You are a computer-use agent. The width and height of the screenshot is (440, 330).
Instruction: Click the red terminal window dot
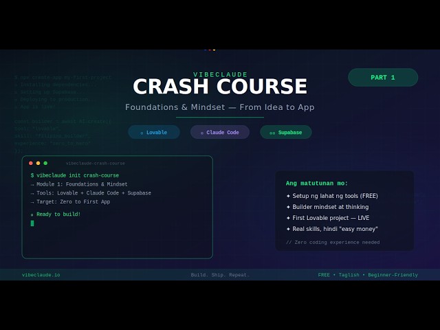(x=31, y=163)
